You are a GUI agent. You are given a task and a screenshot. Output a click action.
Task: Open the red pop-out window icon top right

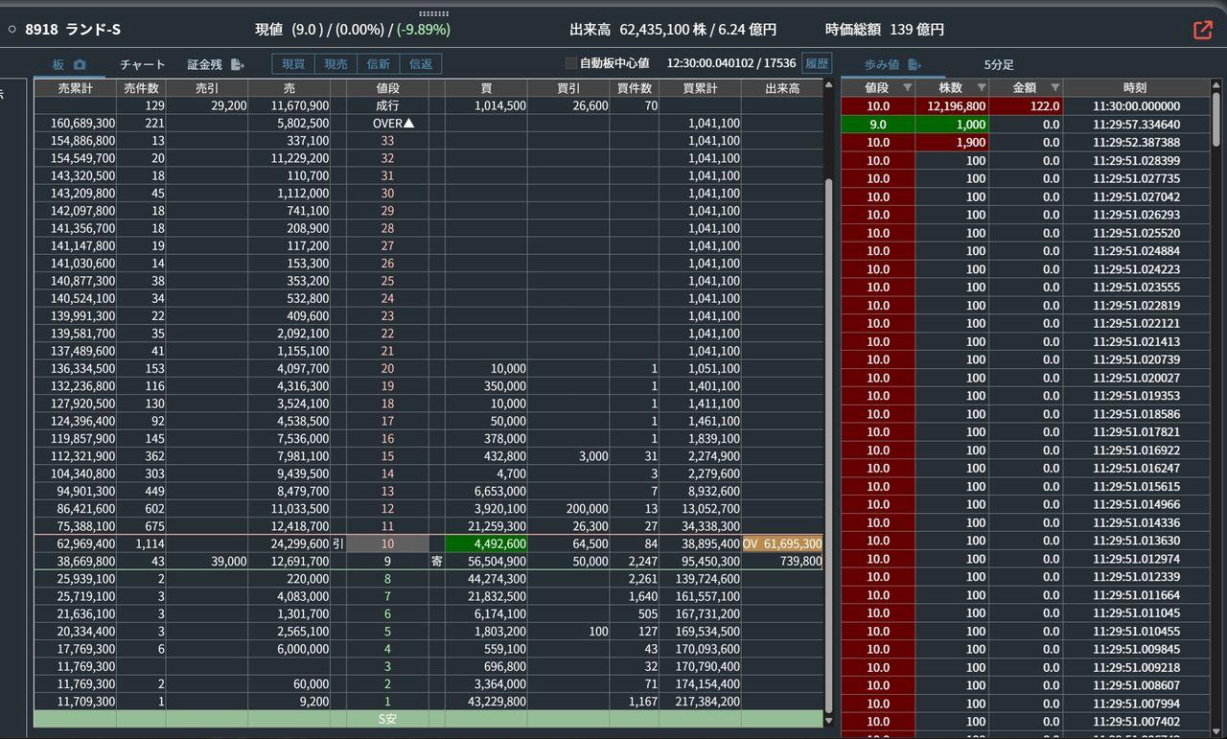point(1202,30)
